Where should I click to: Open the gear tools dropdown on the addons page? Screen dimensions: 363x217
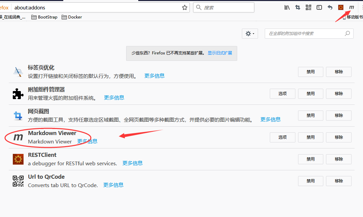250,33
